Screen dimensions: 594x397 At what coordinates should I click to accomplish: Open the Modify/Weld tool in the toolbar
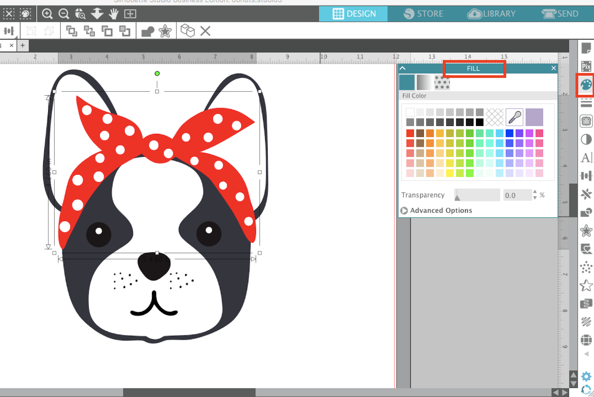coord(147,31)
